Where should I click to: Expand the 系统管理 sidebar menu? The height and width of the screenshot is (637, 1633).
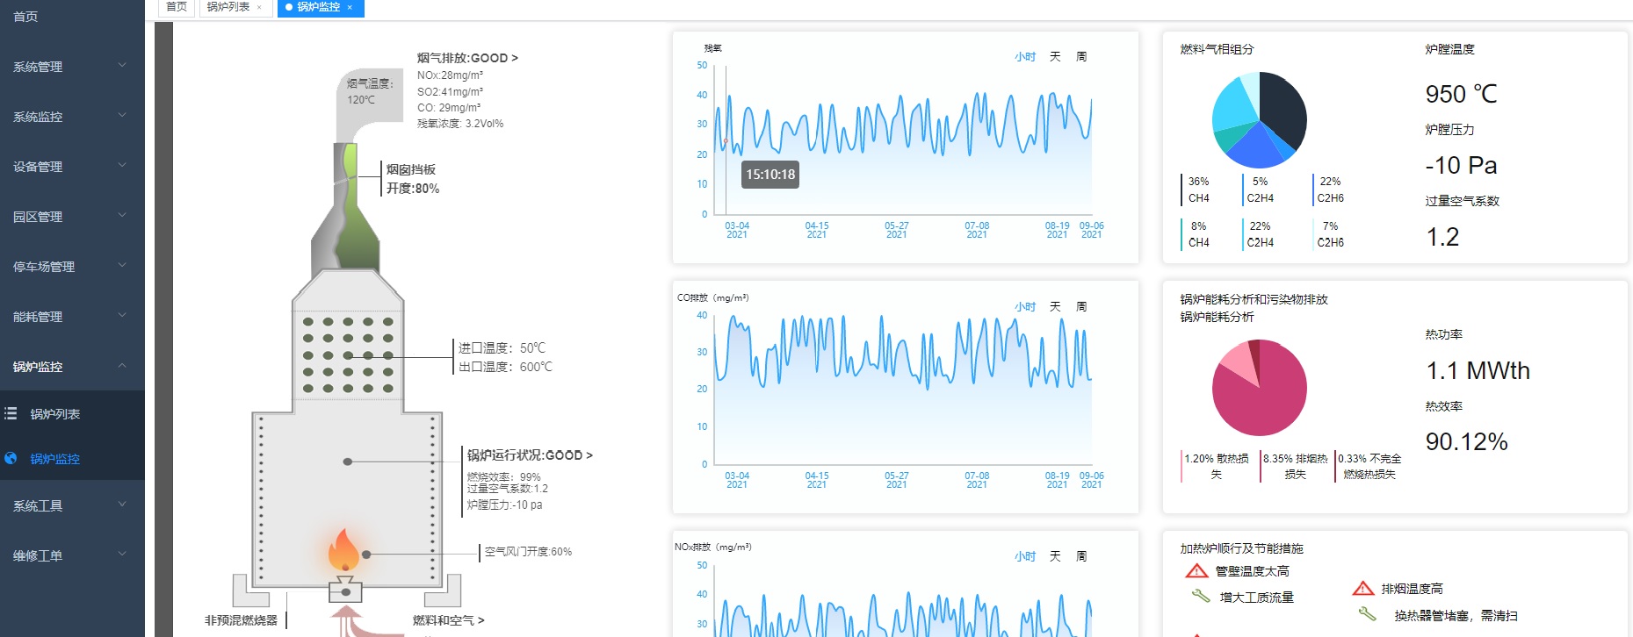pyautogui.click(x=70, y=66)
